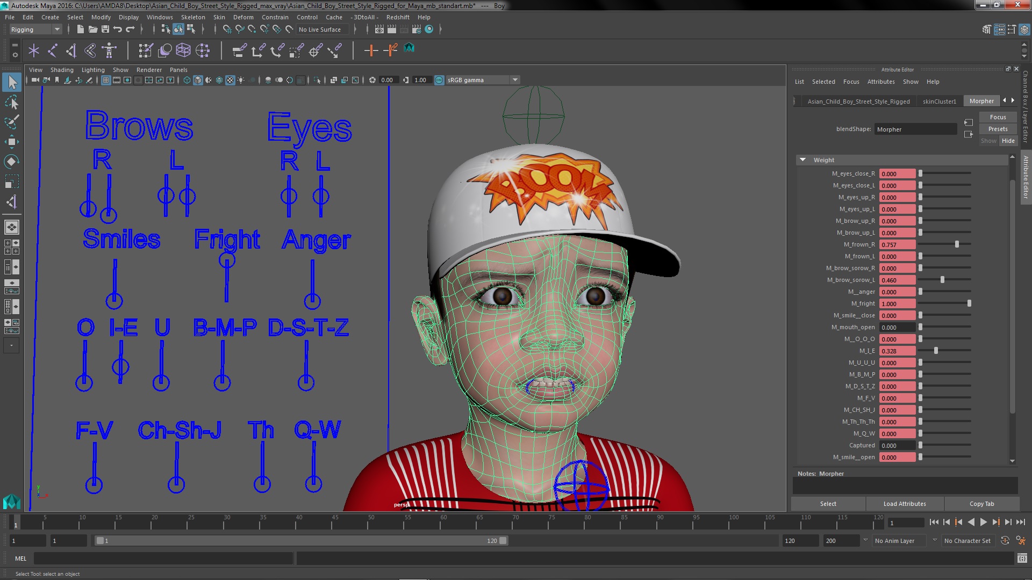This screenshot has height=580, width=1032.
Task: Click the Parent Constraint shelf icon
Action: click(x=239, y=50)
